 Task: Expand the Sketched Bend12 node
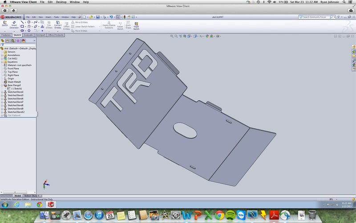(x=2, y=112)
